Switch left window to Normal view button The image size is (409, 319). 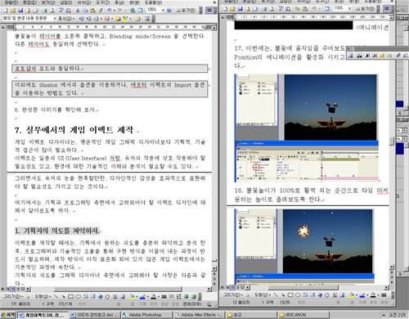tap(2, 289)
